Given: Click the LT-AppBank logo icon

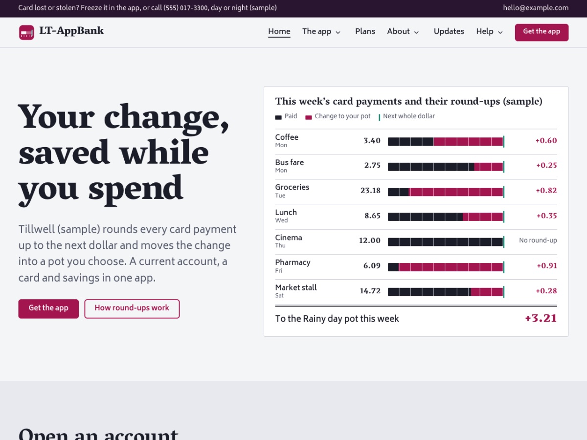Looking at the screenshot, I should pos(26,32).
